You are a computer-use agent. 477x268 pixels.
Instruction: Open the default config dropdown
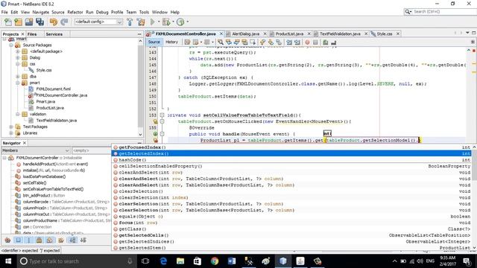click(x=98, y=22)
